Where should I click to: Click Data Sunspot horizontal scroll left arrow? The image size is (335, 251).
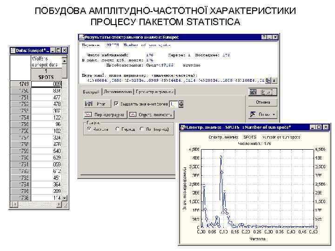click(x=14, y=205)
